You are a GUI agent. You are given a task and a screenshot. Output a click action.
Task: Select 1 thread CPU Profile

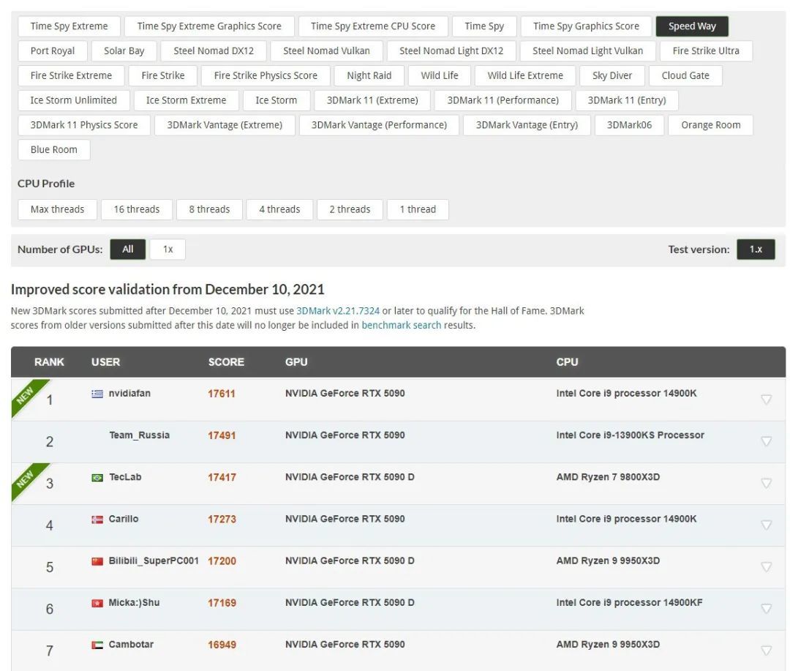(x=418, y=209)
